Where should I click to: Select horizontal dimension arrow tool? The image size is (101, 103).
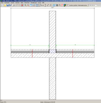tap(42, 5)
